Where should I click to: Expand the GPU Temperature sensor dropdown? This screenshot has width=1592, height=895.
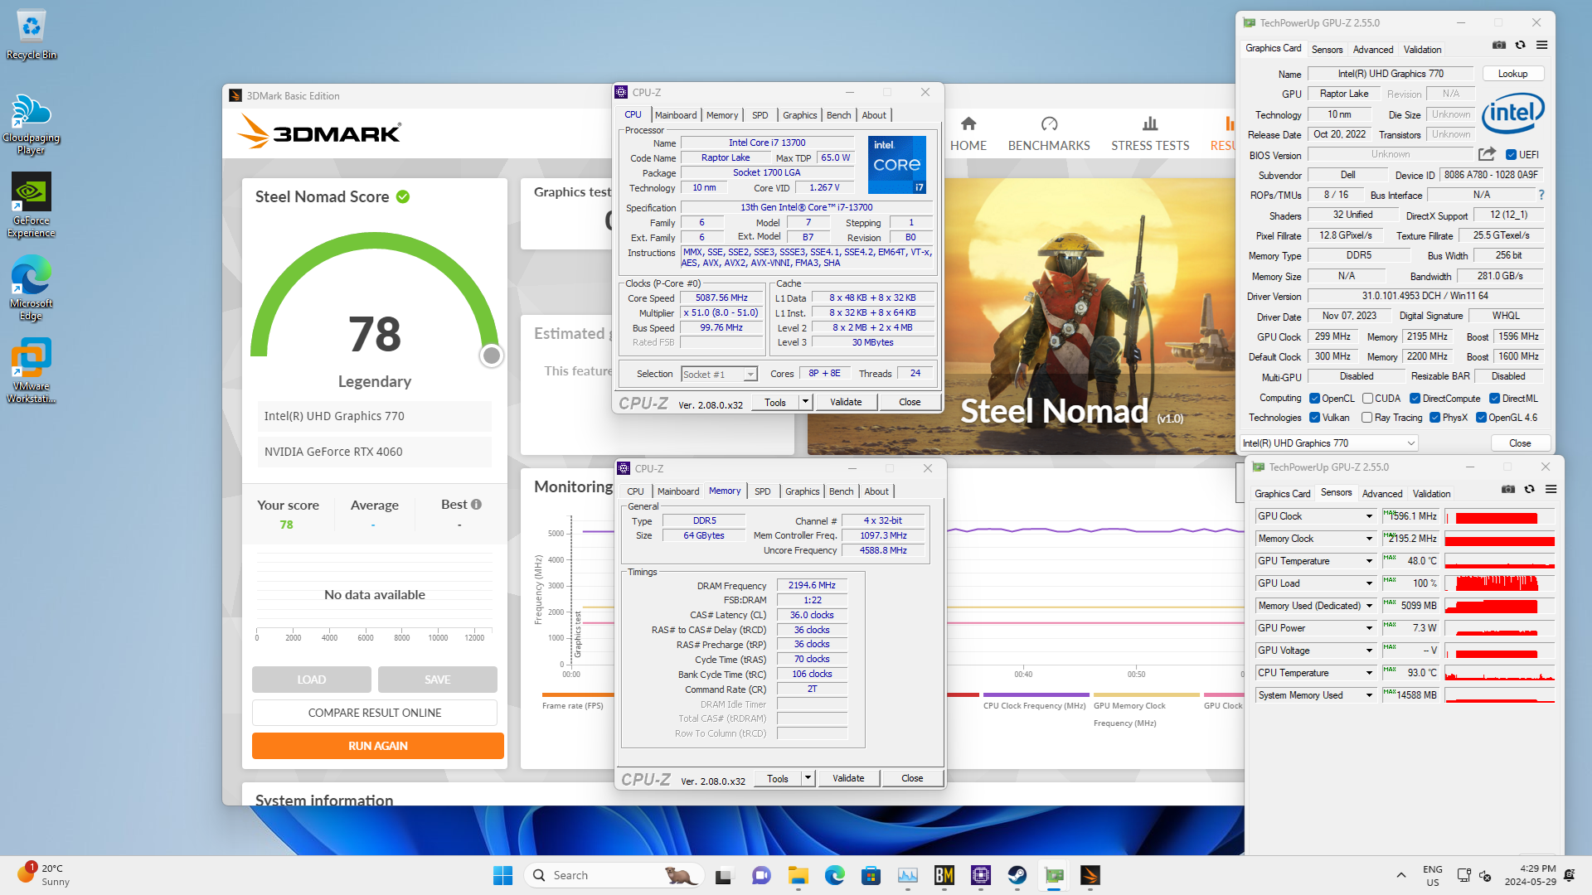pos(1369,561)
